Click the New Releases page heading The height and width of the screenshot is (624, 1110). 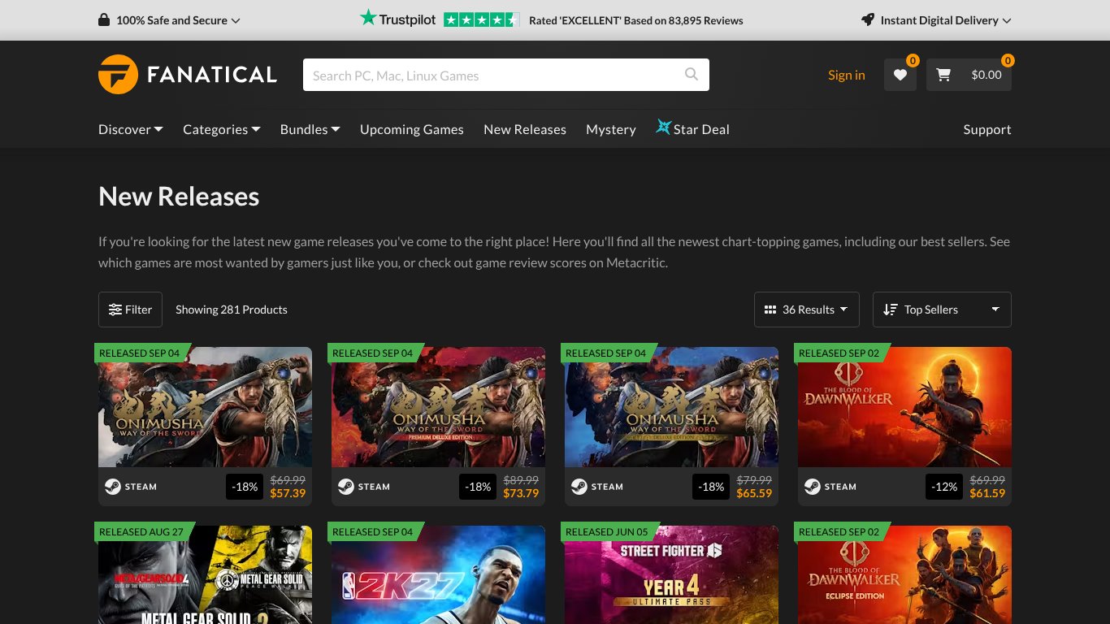(179, 197)
